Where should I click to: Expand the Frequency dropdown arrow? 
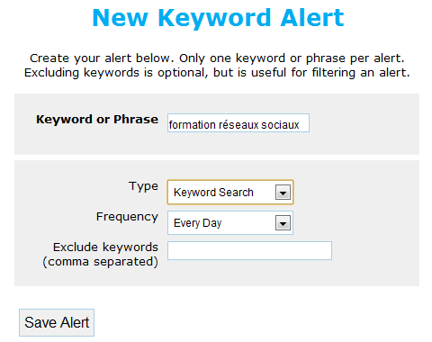[x=283, y=223]
